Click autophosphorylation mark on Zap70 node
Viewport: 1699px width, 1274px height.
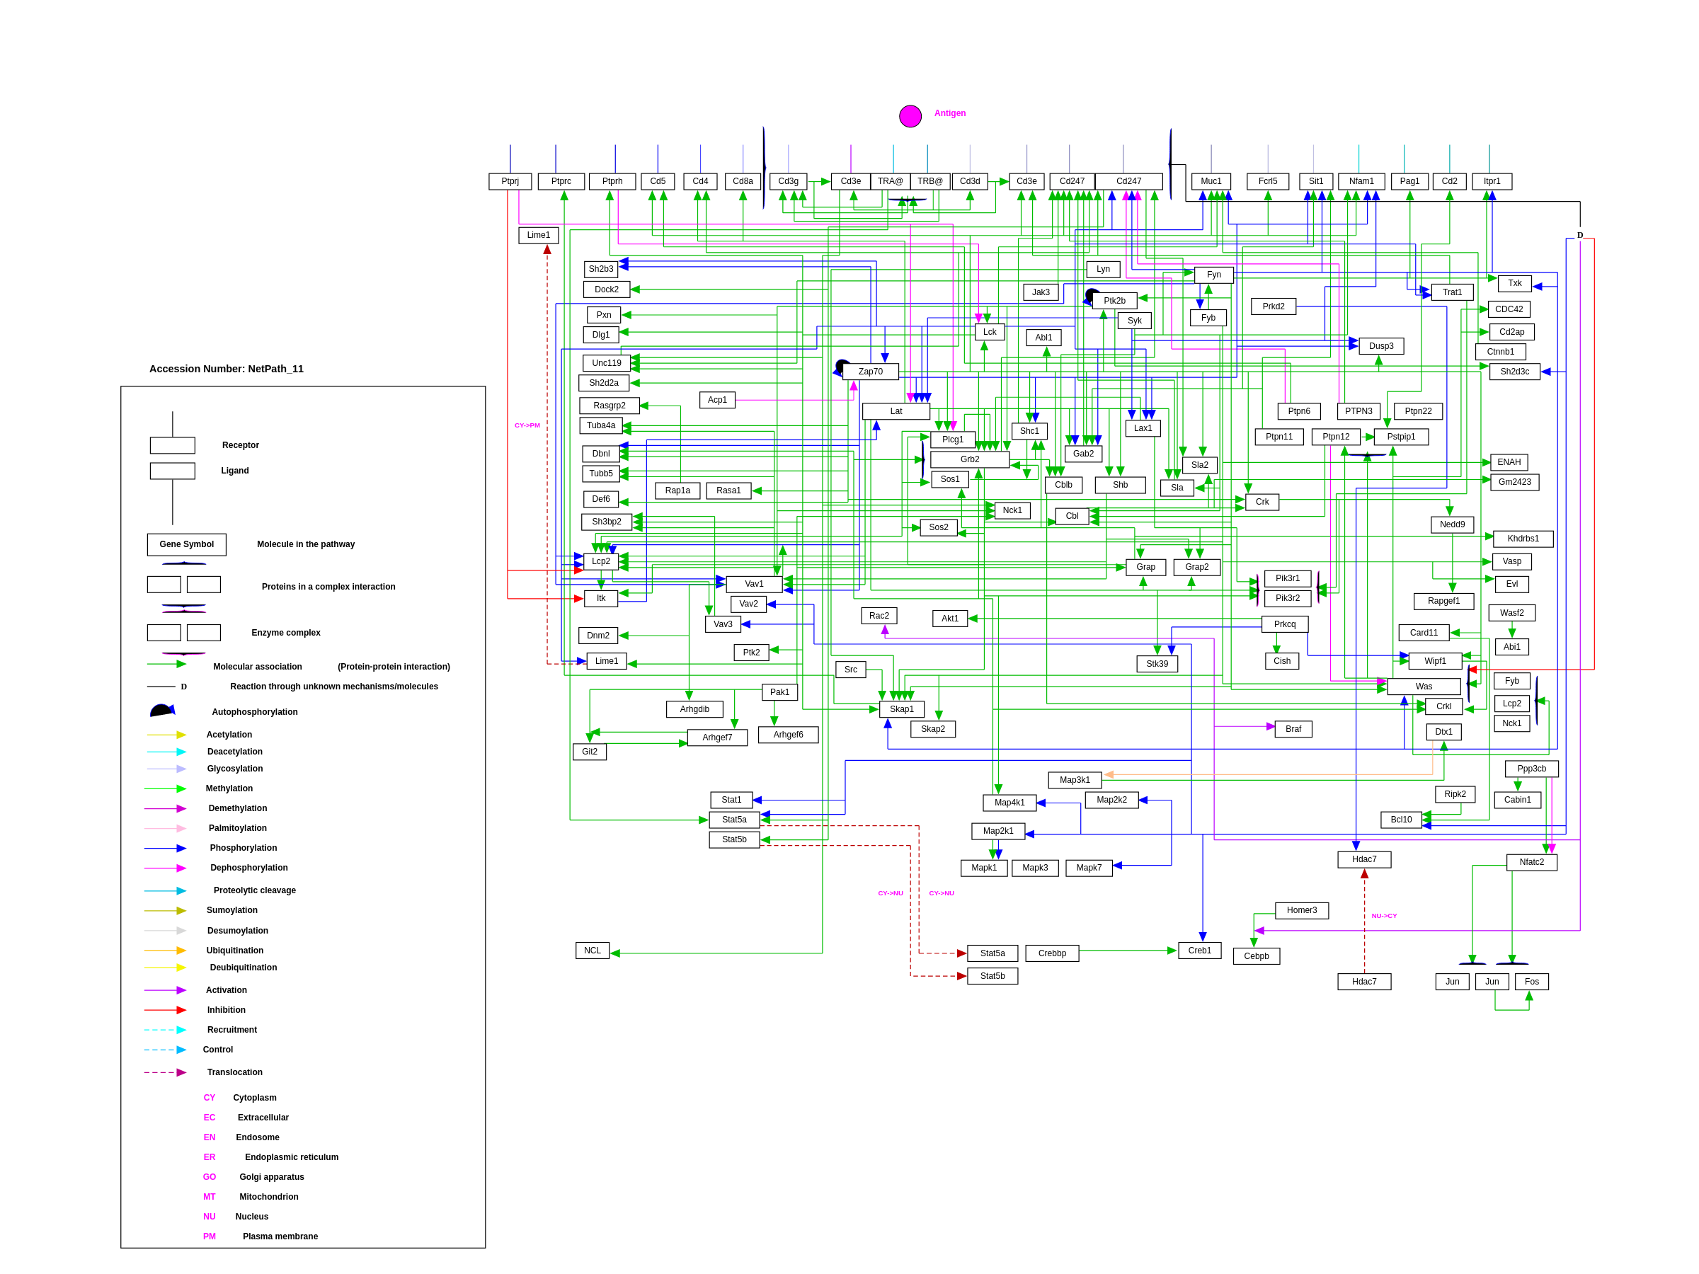click(842, 367)
